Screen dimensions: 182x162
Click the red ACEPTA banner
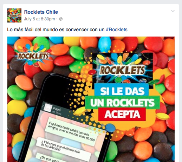122,114
